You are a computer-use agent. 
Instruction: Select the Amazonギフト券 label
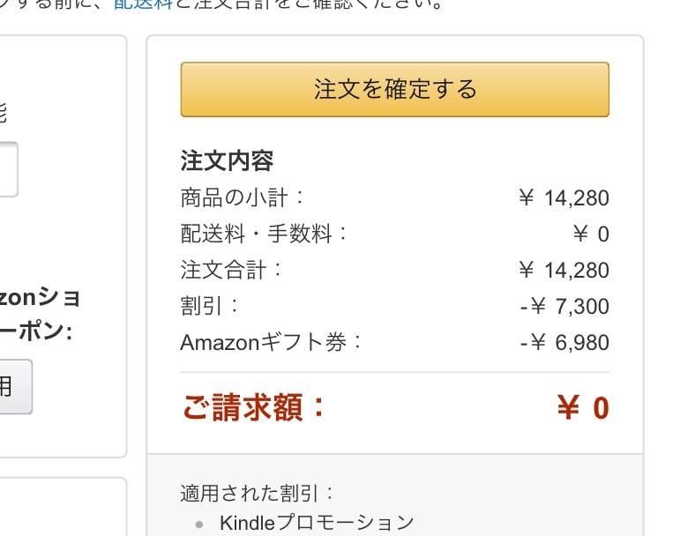point(272,342)
